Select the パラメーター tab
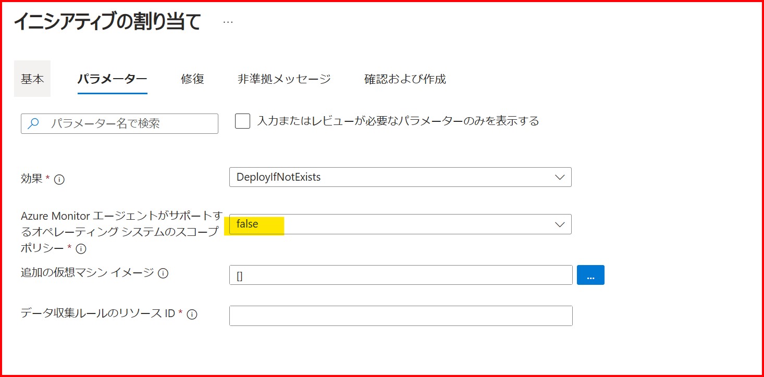 (x=112, y=79)
